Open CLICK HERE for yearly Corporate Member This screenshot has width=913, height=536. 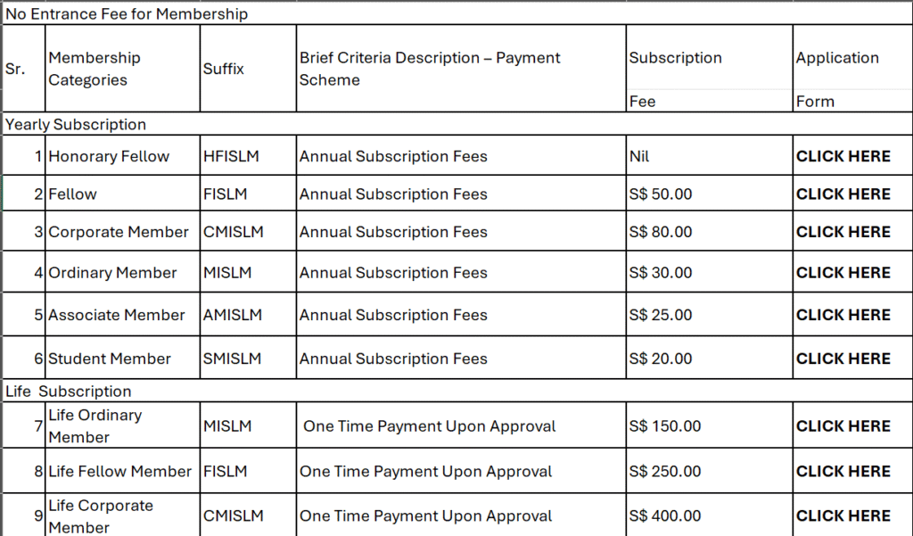coord(843,232)
